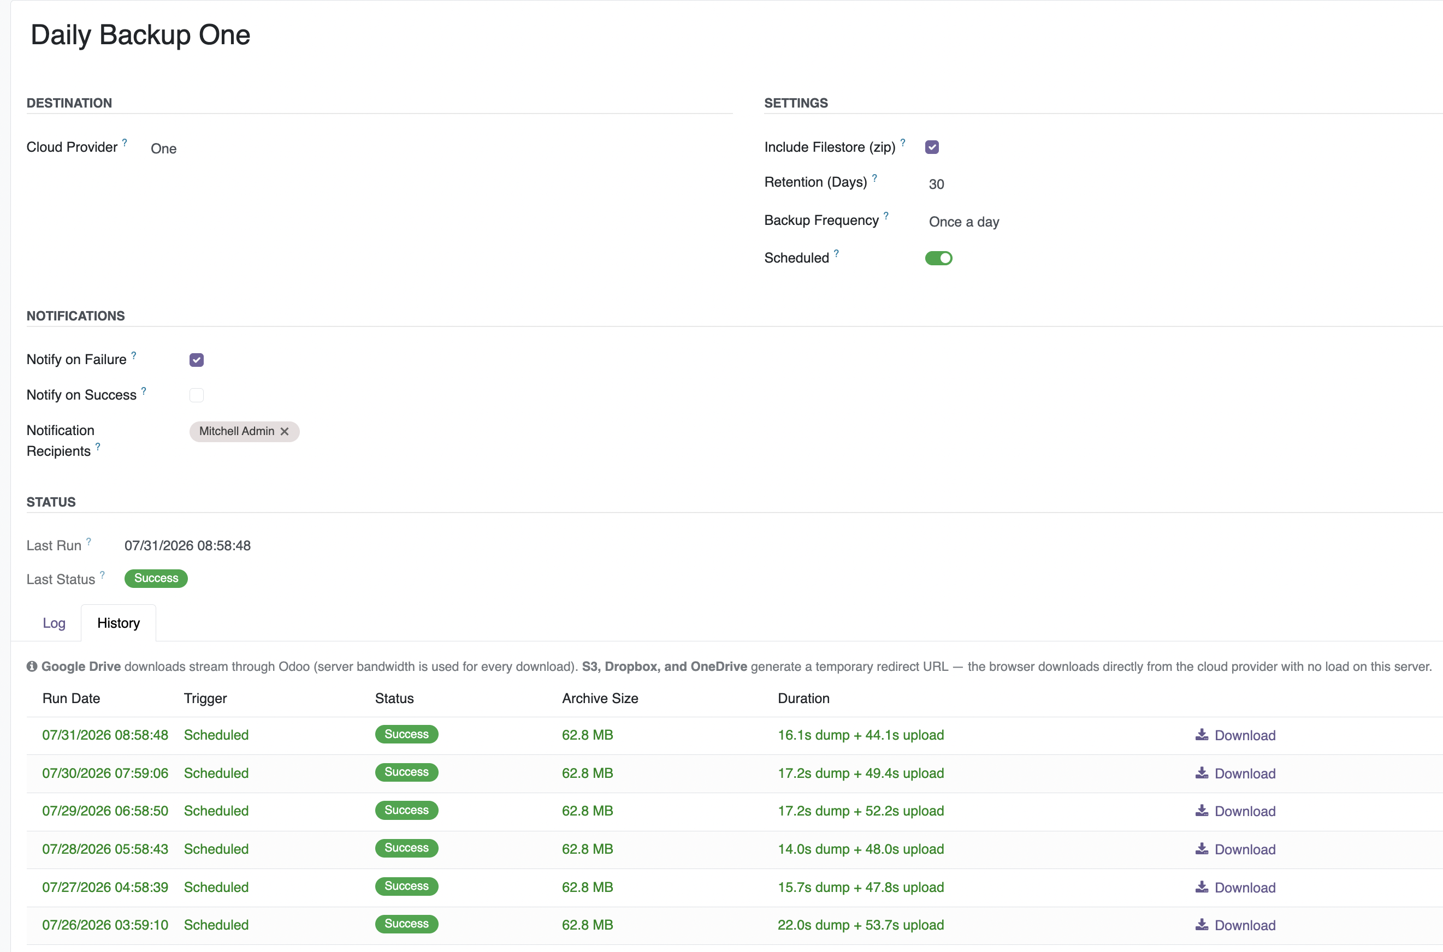Click the Backup Frequency help question mark
This screenshot has width=1443, height=952.
(x=886, y=216)
